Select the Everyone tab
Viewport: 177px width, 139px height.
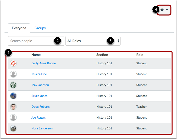click(x=19, y=28)
